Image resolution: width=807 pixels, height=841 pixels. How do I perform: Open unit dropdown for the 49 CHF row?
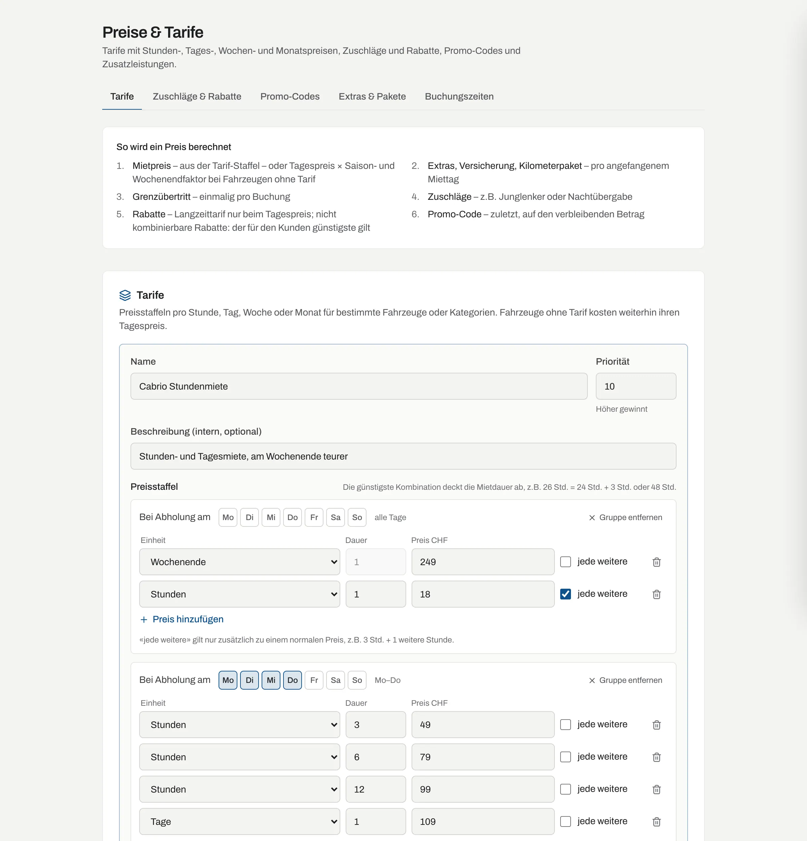click(239, 725)
